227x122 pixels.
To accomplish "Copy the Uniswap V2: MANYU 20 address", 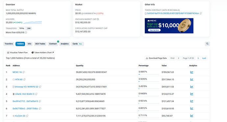I will [40, 87].
